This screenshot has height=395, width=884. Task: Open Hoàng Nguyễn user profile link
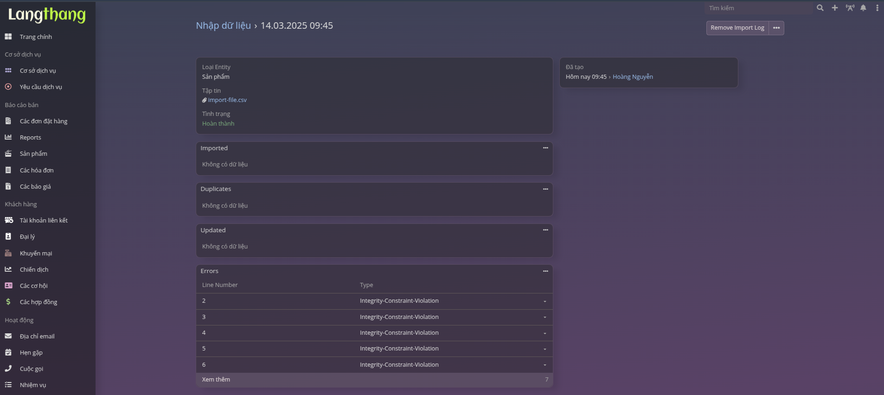(x=633, y=77)
